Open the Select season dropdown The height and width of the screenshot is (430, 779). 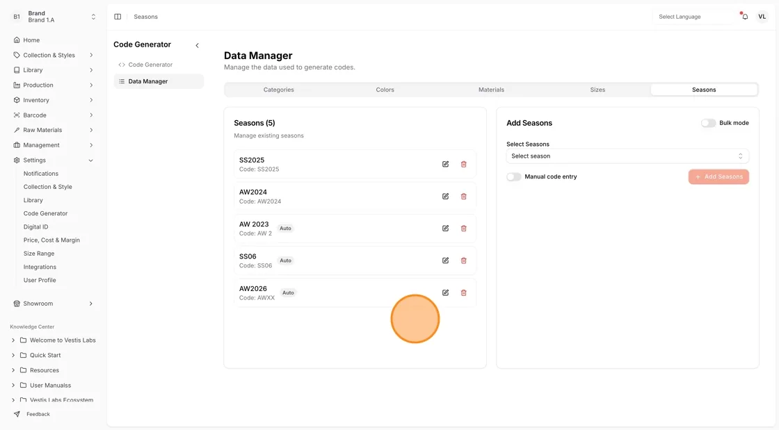tap(627, 156)
